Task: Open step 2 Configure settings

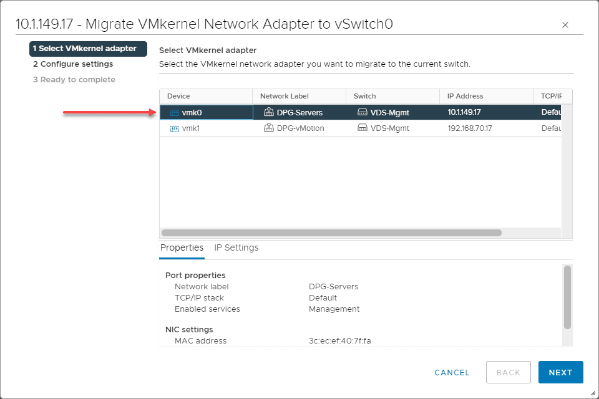Action: (x=72, y=64)
